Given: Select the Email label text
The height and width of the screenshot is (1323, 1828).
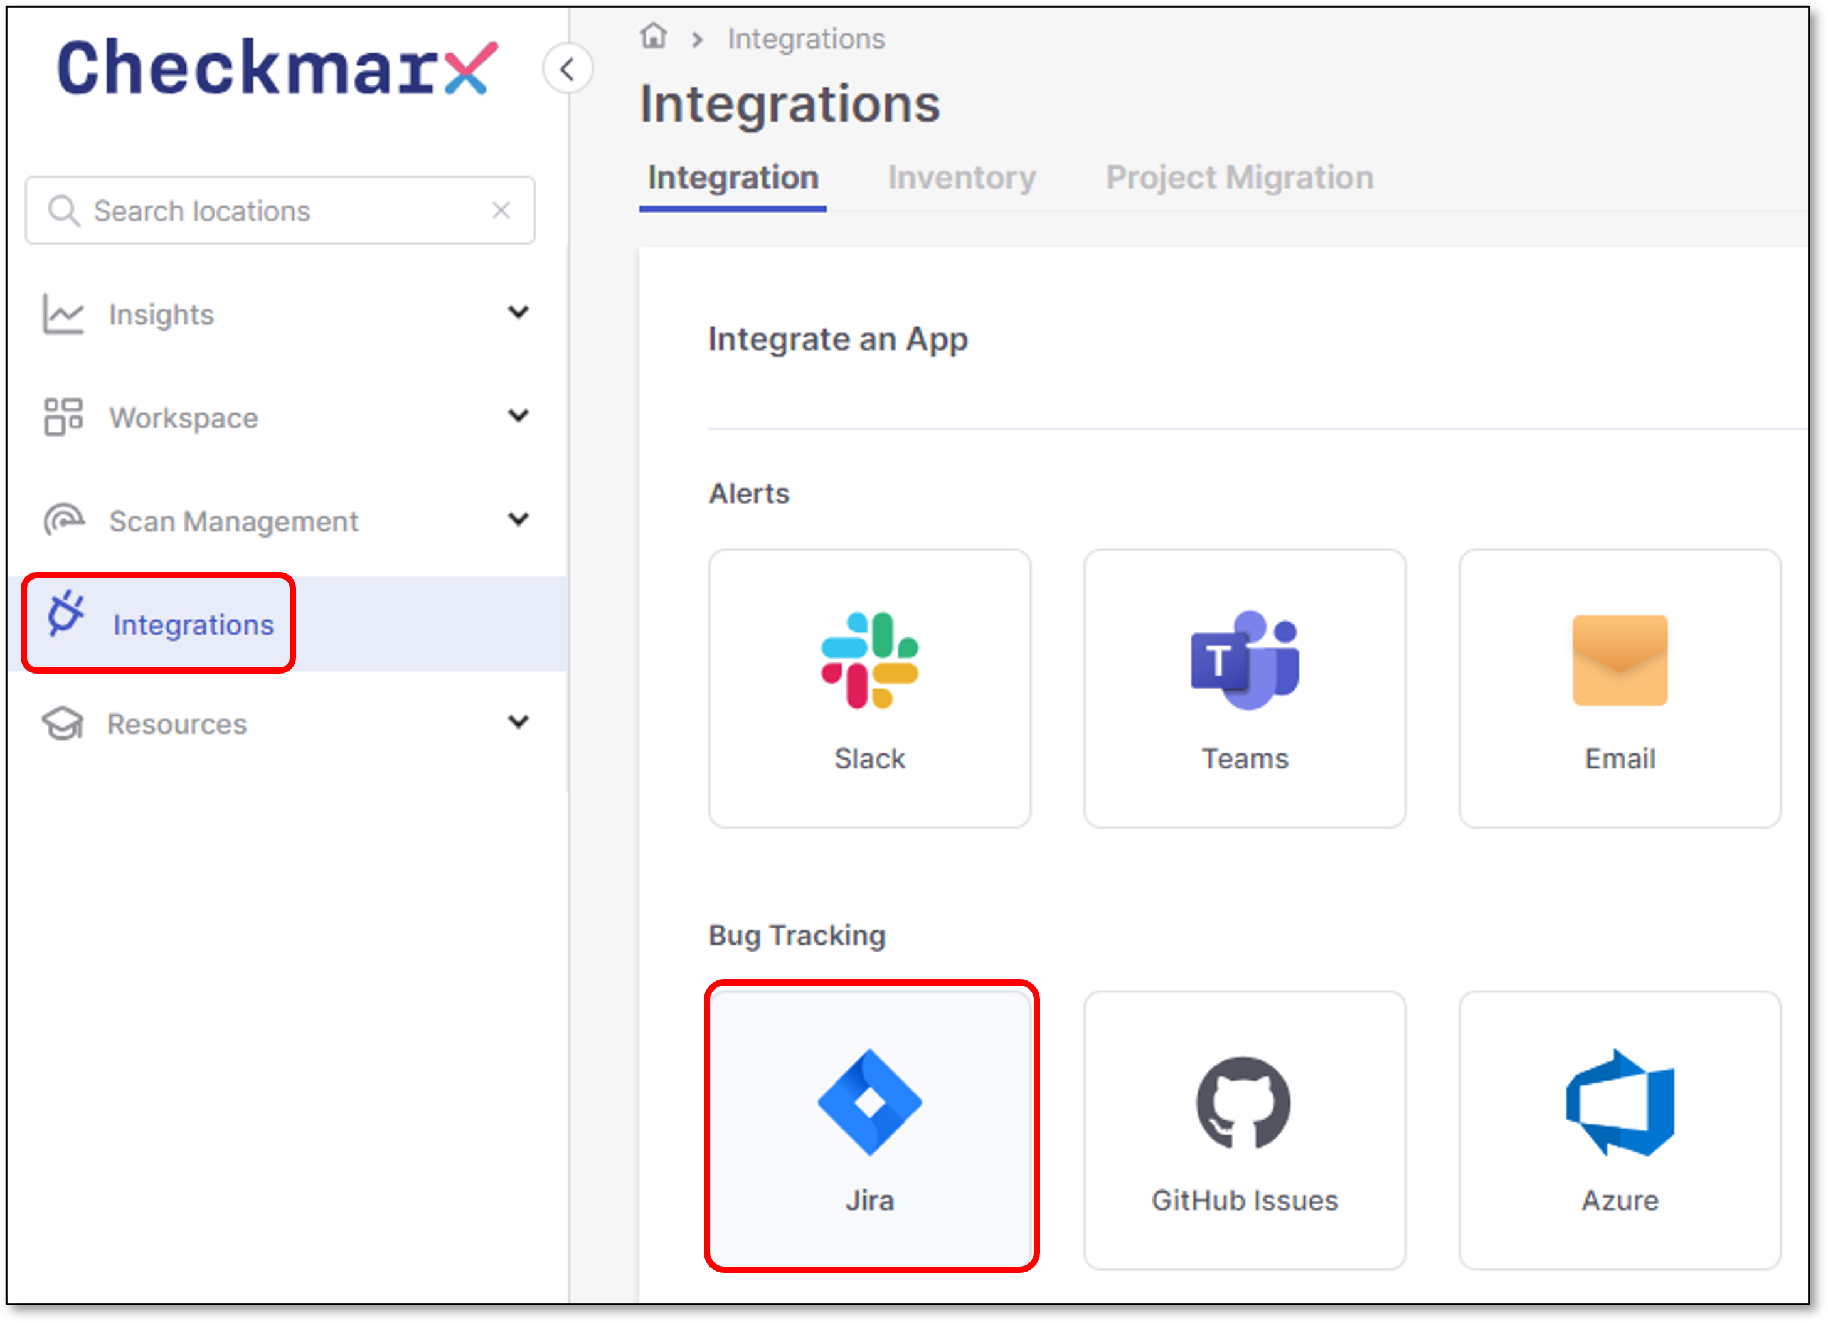Looking at the screenshot, I should pyautogui.click(x=1620, y=758).
